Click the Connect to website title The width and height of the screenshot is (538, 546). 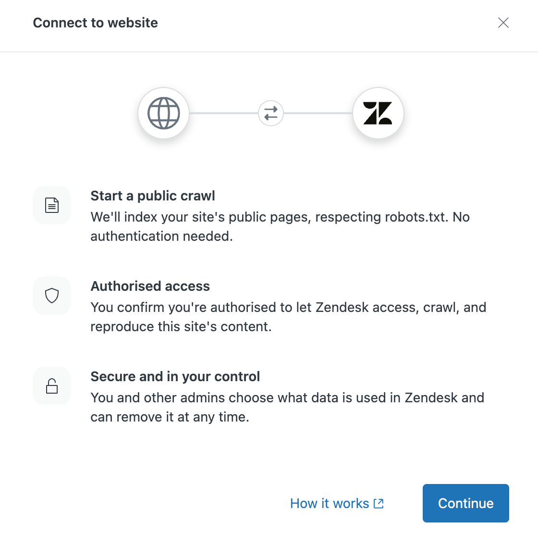95,23
